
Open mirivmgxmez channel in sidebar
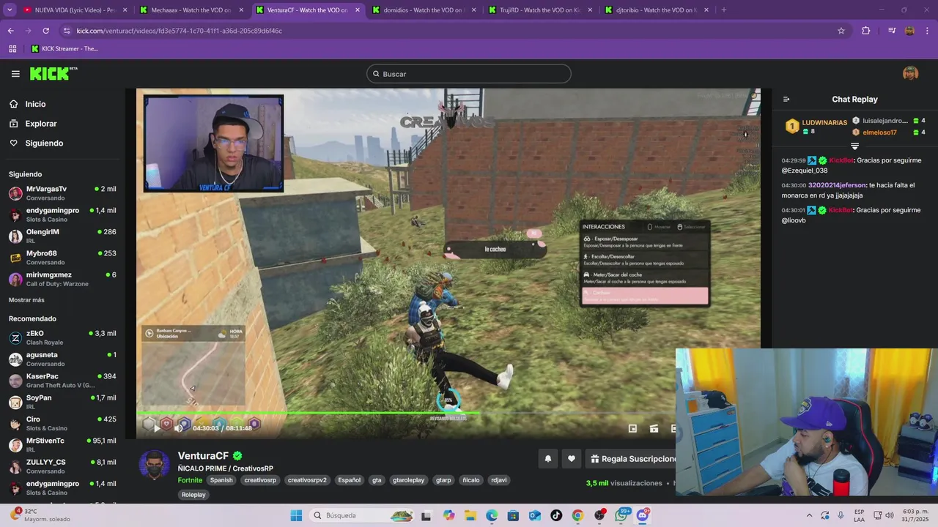pos(62,279)
